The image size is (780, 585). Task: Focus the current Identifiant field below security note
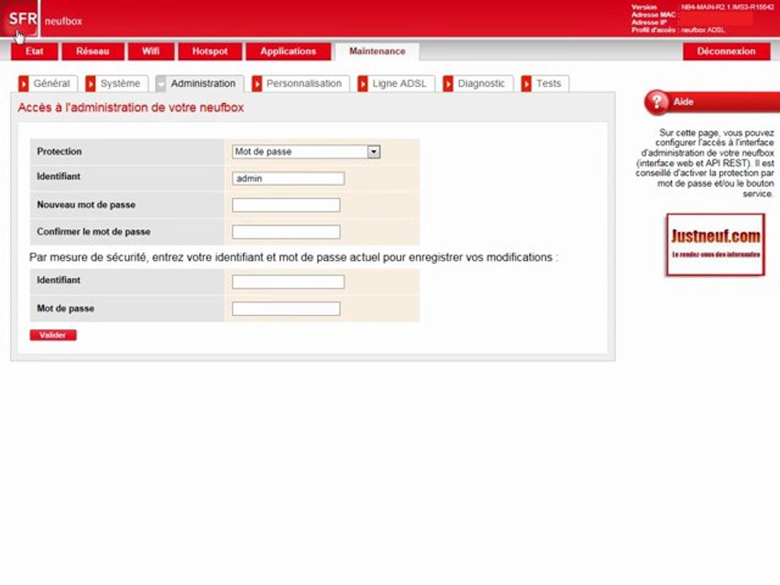[288, 282]
